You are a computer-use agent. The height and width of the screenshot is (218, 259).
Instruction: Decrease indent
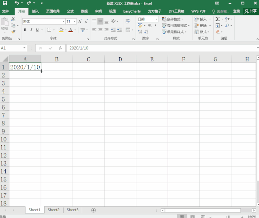(113, 30)
